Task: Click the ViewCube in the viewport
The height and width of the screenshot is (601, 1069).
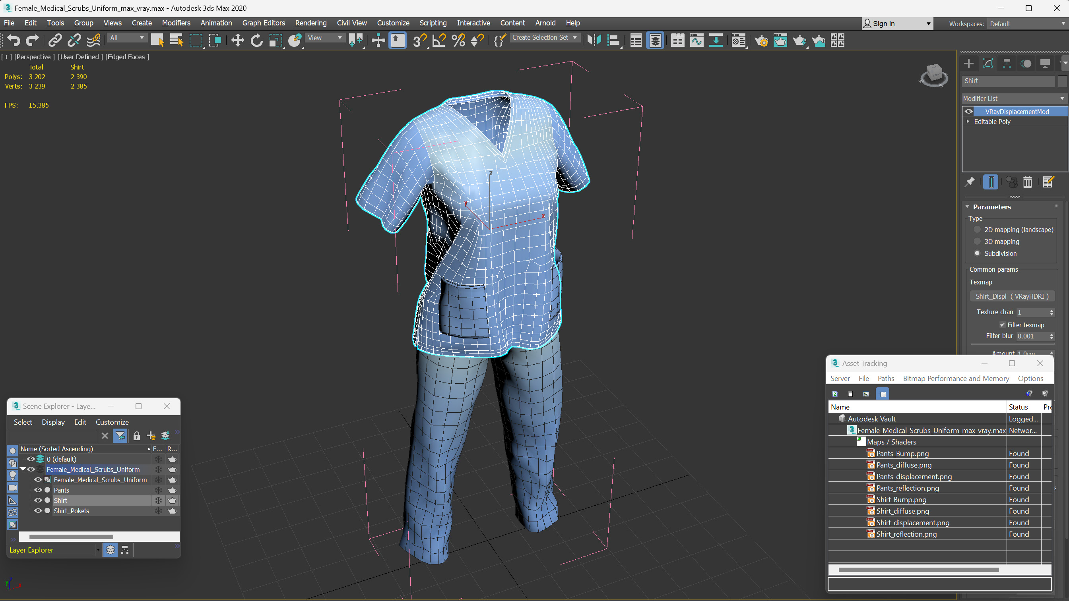Action: 934,75
